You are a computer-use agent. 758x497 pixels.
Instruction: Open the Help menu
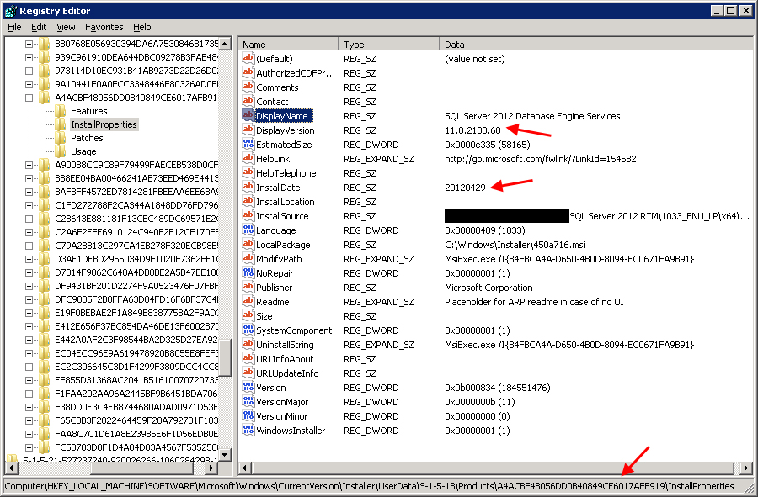tap(142, 27)
